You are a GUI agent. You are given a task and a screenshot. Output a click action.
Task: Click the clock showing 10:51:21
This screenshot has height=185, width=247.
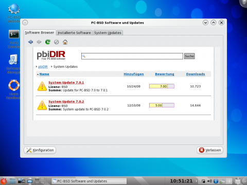coord(181,181)
